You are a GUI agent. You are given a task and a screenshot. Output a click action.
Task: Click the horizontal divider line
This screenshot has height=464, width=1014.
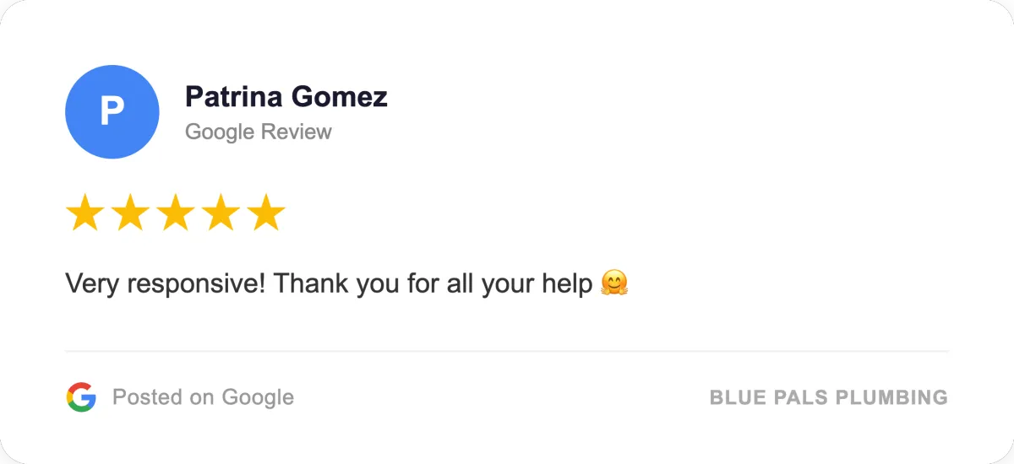507,350
